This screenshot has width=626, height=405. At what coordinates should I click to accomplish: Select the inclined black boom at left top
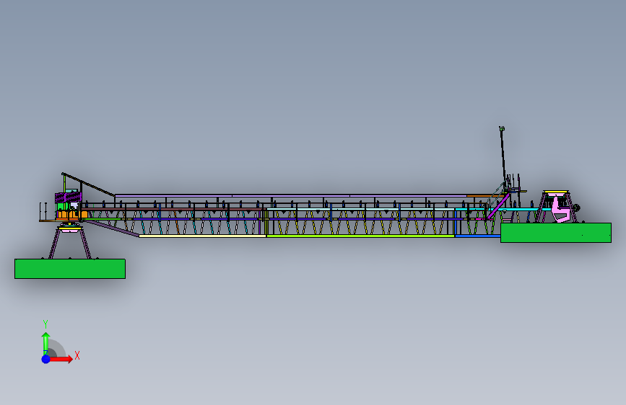pos(88,184)
